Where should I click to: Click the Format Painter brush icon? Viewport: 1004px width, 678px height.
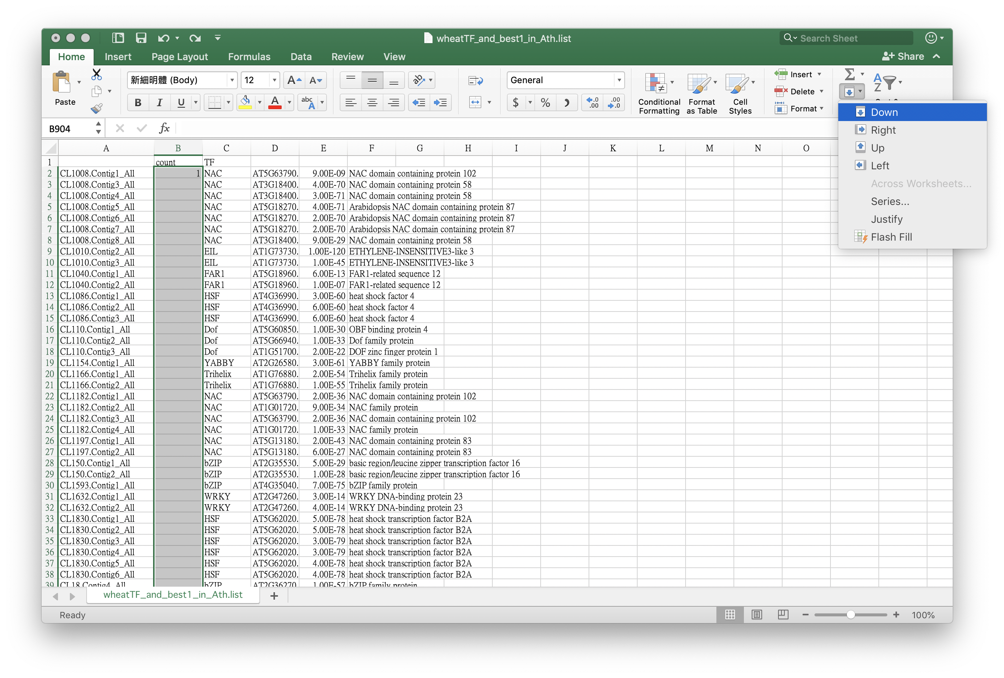coord(96,108)
